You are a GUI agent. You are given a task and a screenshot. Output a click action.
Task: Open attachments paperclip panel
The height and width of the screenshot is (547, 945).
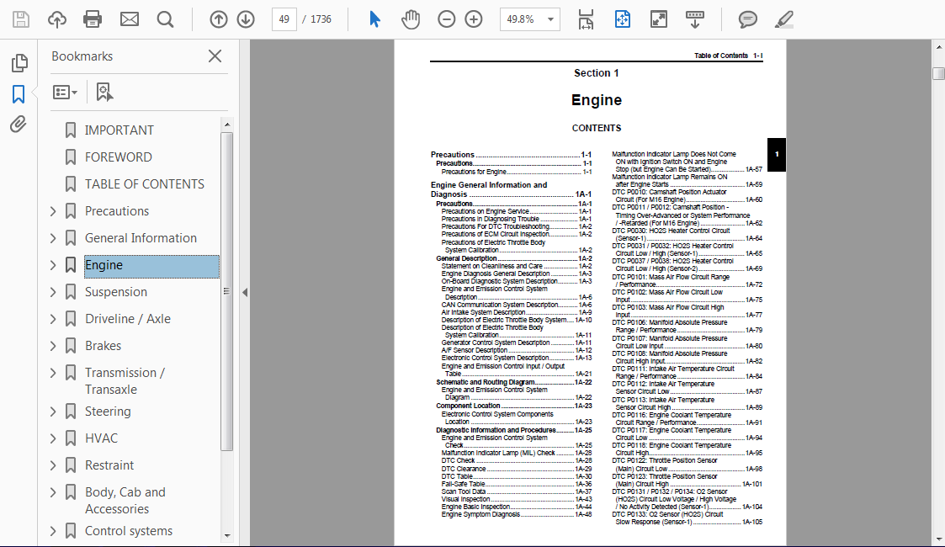18,125
